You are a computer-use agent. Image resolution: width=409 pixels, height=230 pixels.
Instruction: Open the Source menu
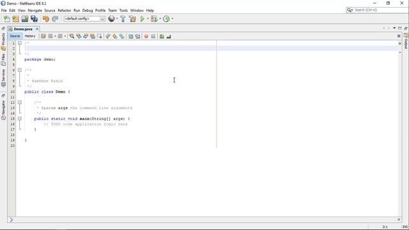click(50, 10)
